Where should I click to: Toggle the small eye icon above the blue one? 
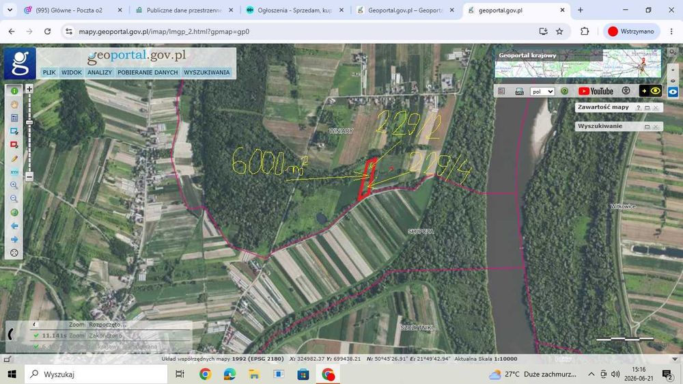point(673,81)
